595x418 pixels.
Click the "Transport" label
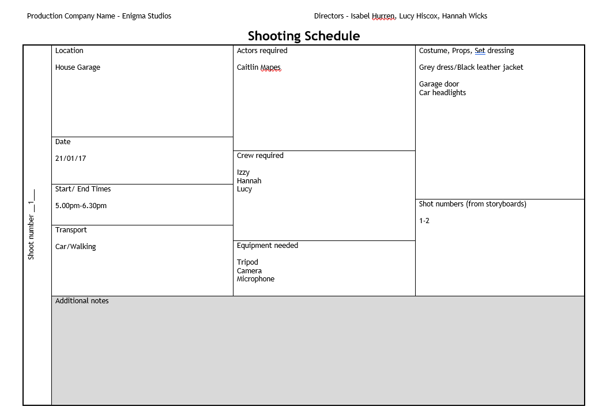pos(71,230)
